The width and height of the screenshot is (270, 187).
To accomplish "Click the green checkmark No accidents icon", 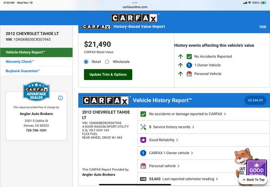I will (x=143, y=114).
